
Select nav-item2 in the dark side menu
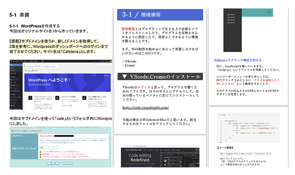[231, 17]
